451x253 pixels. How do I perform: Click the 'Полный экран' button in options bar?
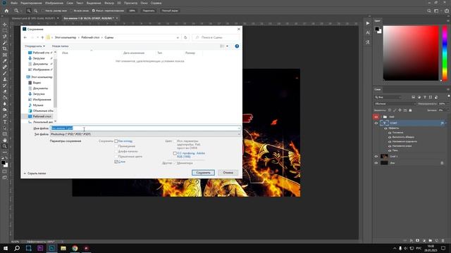[x=170, y=11]
